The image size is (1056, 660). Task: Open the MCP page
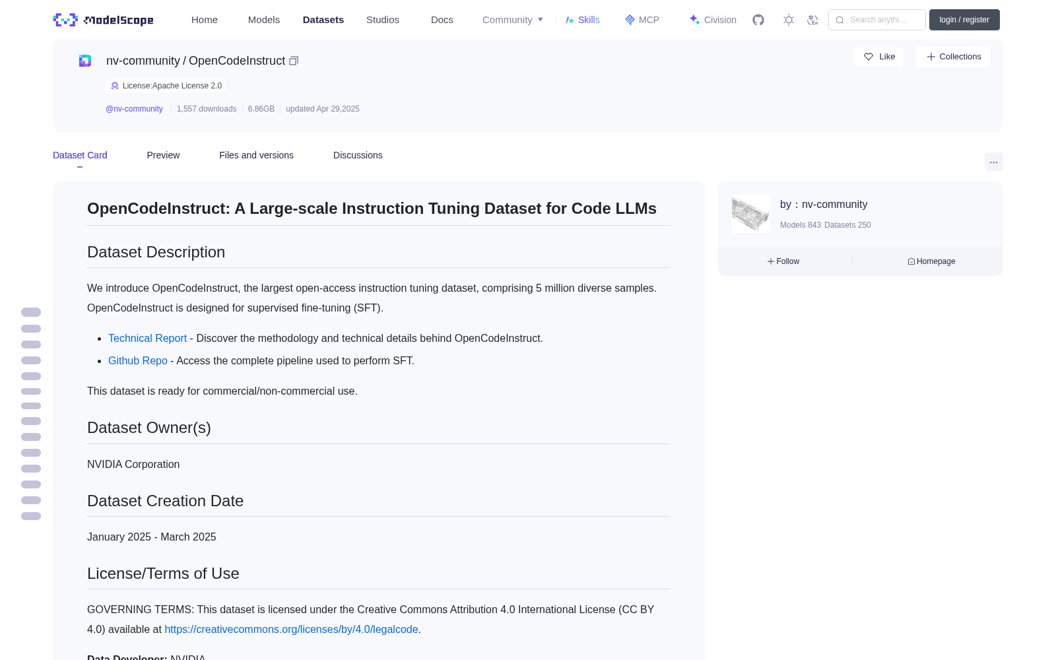642,20
